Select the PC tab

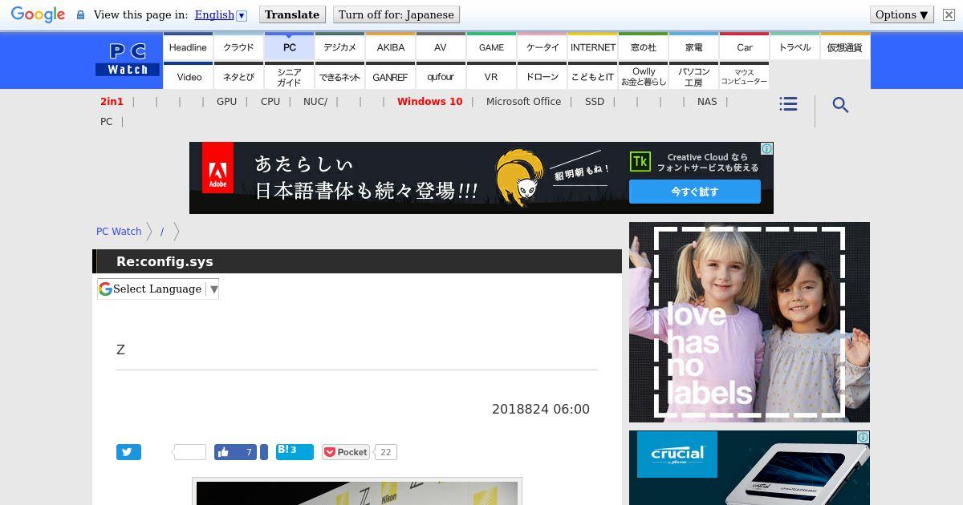[289, 46]
